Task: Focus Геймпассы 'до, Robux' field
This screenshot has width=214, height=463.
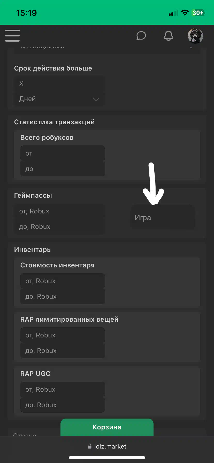Action: (x=60, y=227)
